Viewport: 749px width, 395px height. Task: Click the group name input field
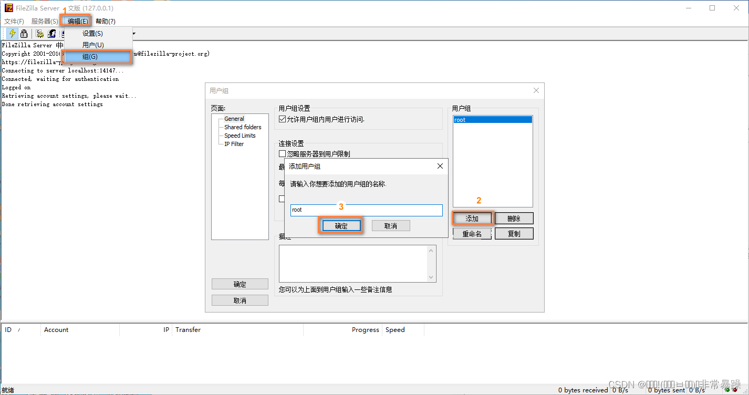367,210
